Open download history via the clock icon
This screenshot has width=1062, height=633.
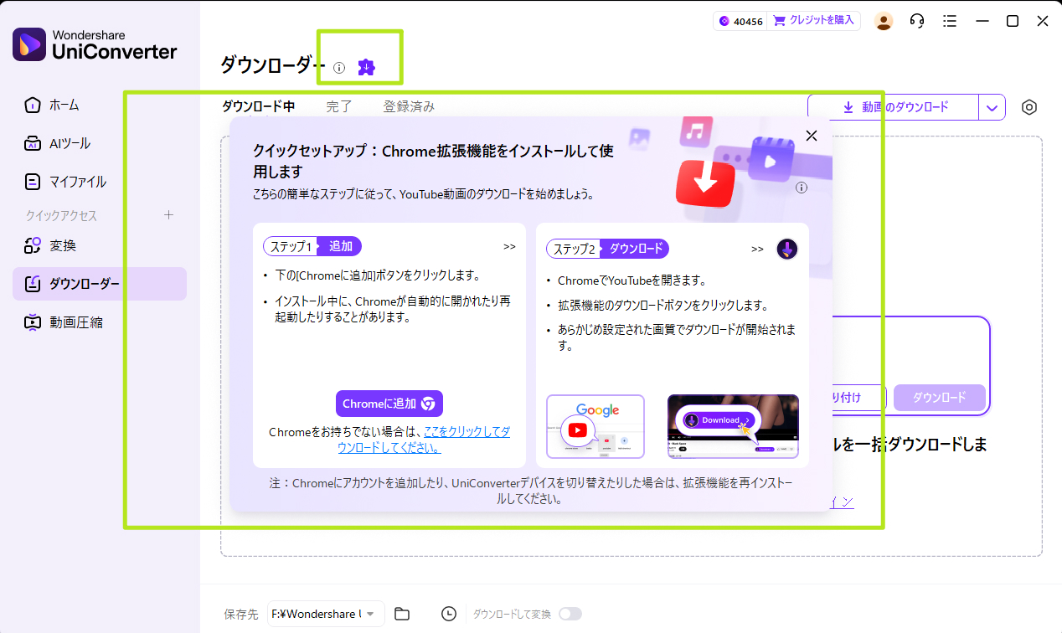click(449, 614)
